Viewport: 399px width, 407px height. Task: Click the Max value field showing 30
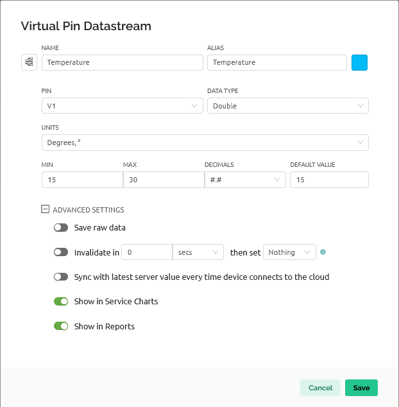[164, 180]
